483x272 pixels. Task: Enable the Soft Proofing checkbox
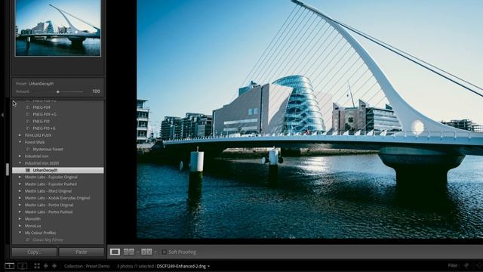point(165,252)
